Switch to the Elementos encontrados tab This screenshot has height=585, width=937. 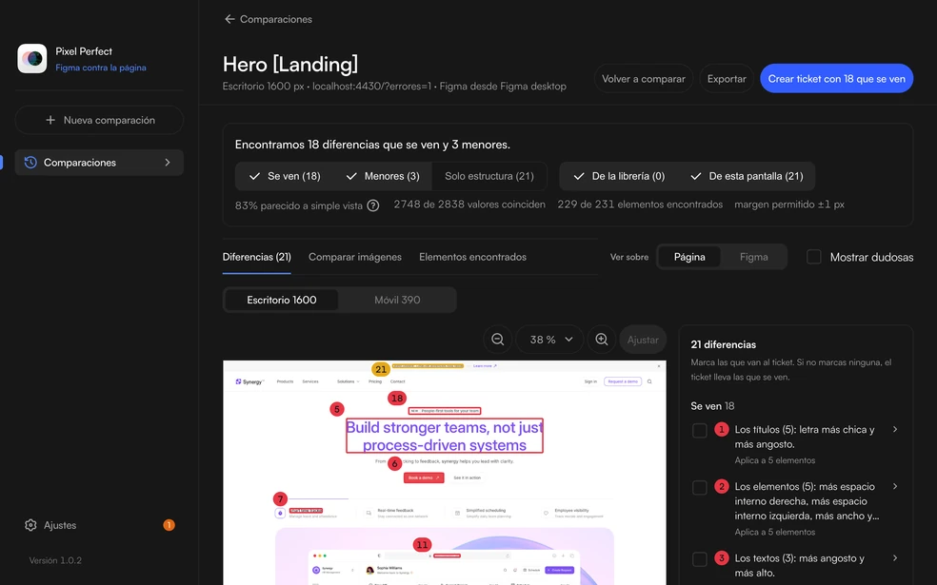[x=472, y=257]
